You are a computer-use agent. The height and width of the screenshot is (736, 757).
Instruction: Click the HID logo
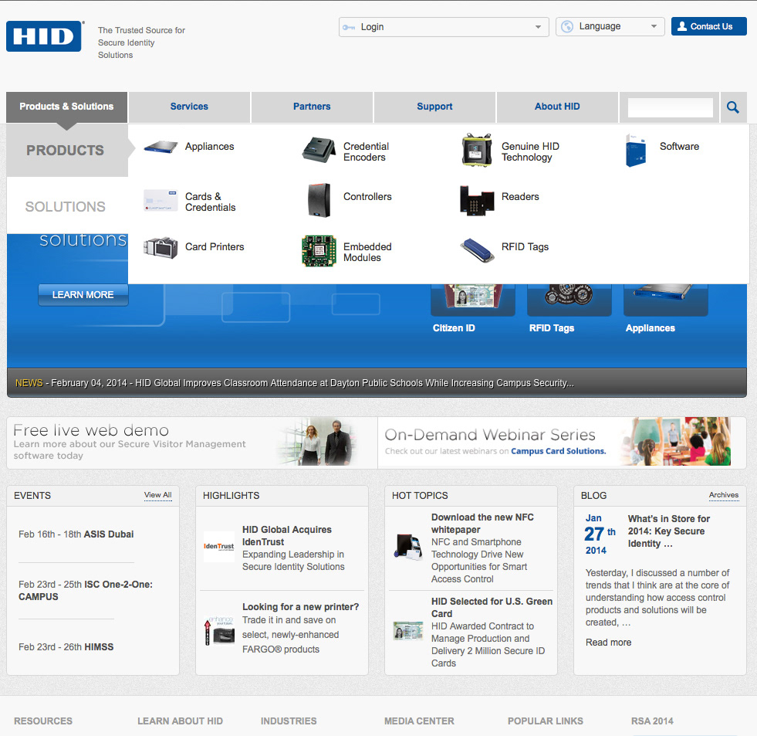tap(45, 36)
